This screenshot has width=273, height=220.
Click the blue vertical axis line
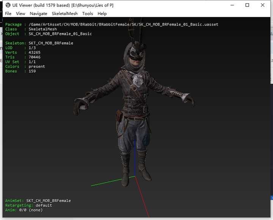tap(135, 158)
